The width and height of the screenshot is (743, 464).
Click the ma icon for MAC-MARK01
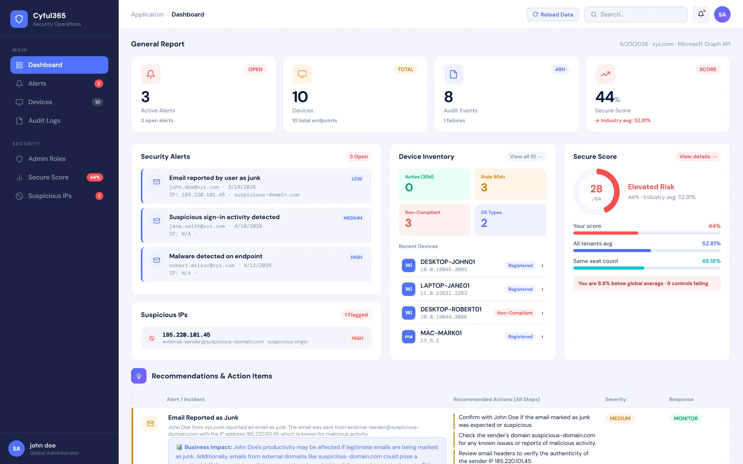[x=409, y=336]
